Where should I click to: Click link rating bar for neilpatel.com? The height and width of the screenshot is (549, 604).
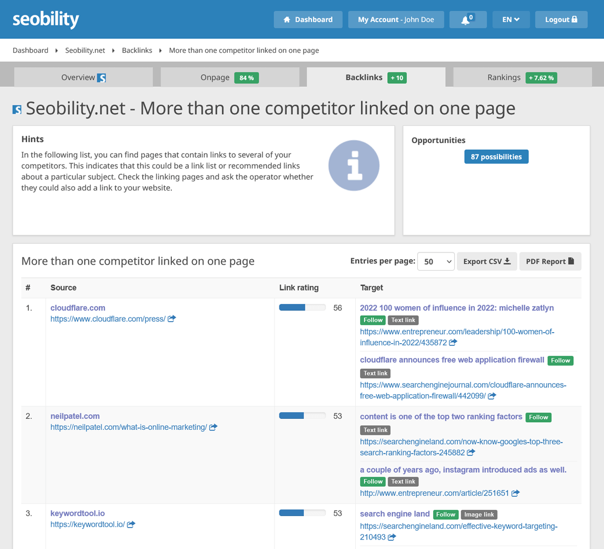click(x=302, y=416)
